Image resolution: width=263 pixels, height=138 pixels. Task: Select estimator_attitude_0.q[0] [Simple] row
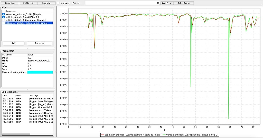(27, 14)
